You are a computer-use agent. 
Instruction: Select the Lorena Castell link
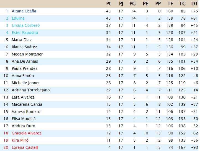click(x=25, y=147)
